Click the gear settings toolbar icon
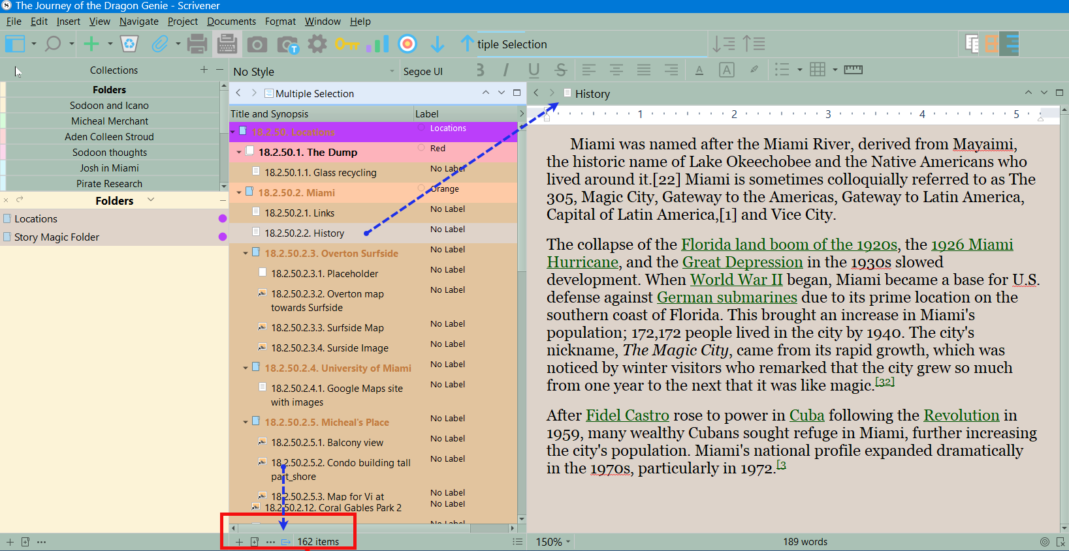1069x551 pixels. pyautogui.click(x=317, y=44)
